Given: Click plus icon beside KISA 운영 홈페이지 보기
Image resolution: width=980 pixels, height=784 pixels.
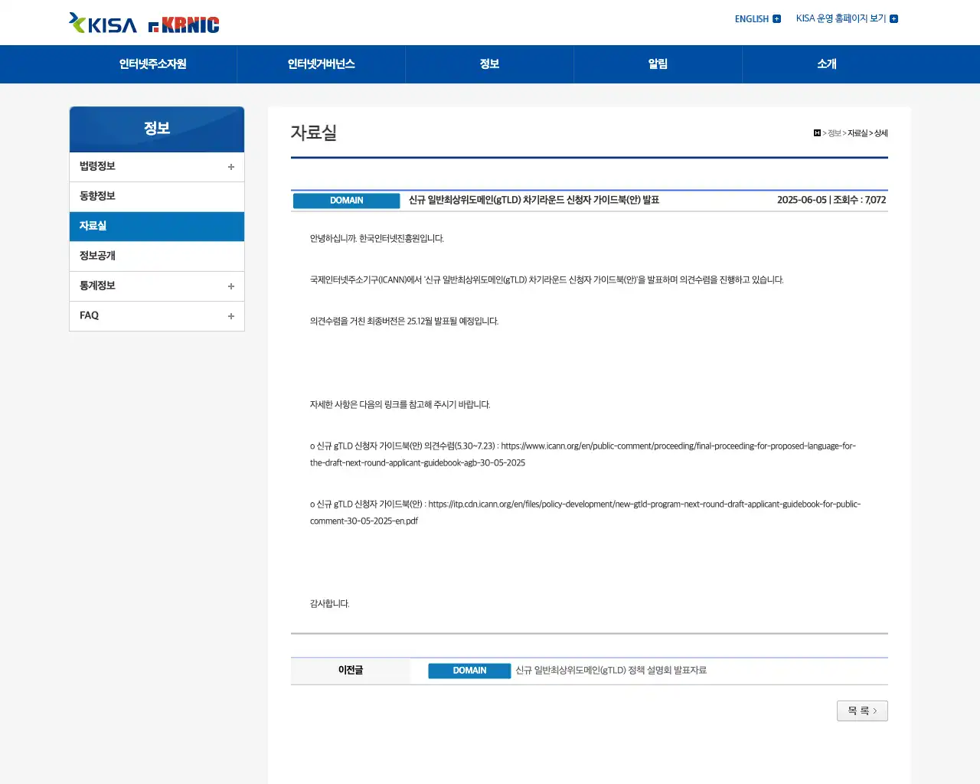Looking at the screenshot, I should coord(893,19).
